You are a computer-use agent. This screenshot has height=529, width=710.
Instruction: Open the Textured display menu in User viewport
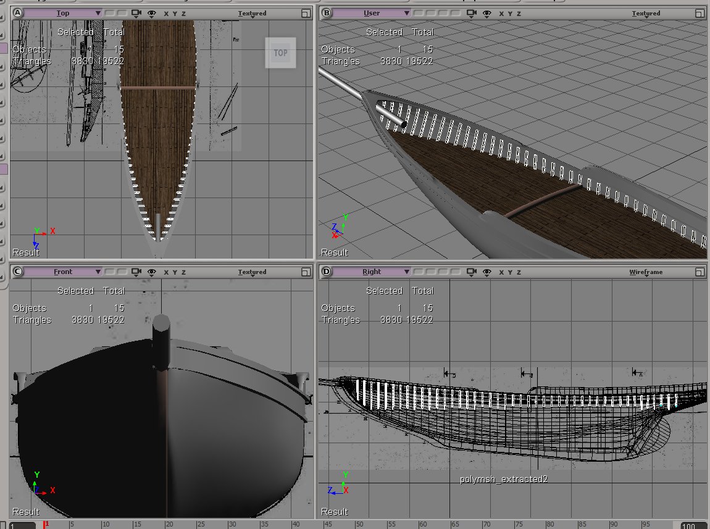(646, 13)
